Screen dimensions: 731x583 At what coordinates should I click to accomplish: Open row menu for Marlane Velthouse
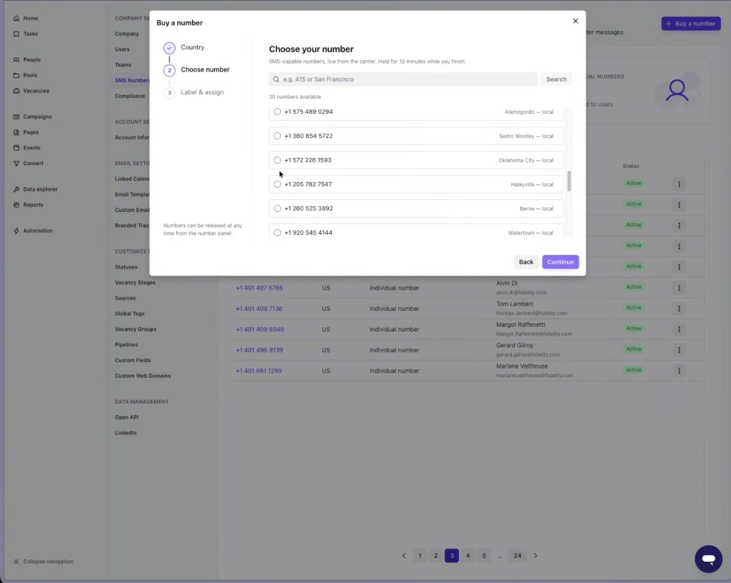click(x=679, y=371)
